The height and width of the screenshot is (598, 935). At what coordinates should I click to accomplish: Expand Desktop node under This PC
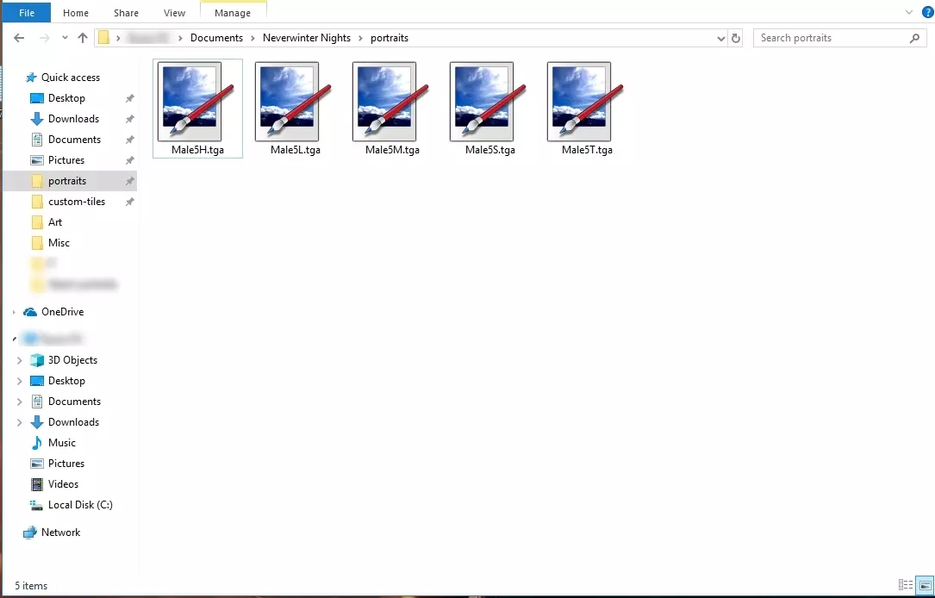[x=19, y=381]
